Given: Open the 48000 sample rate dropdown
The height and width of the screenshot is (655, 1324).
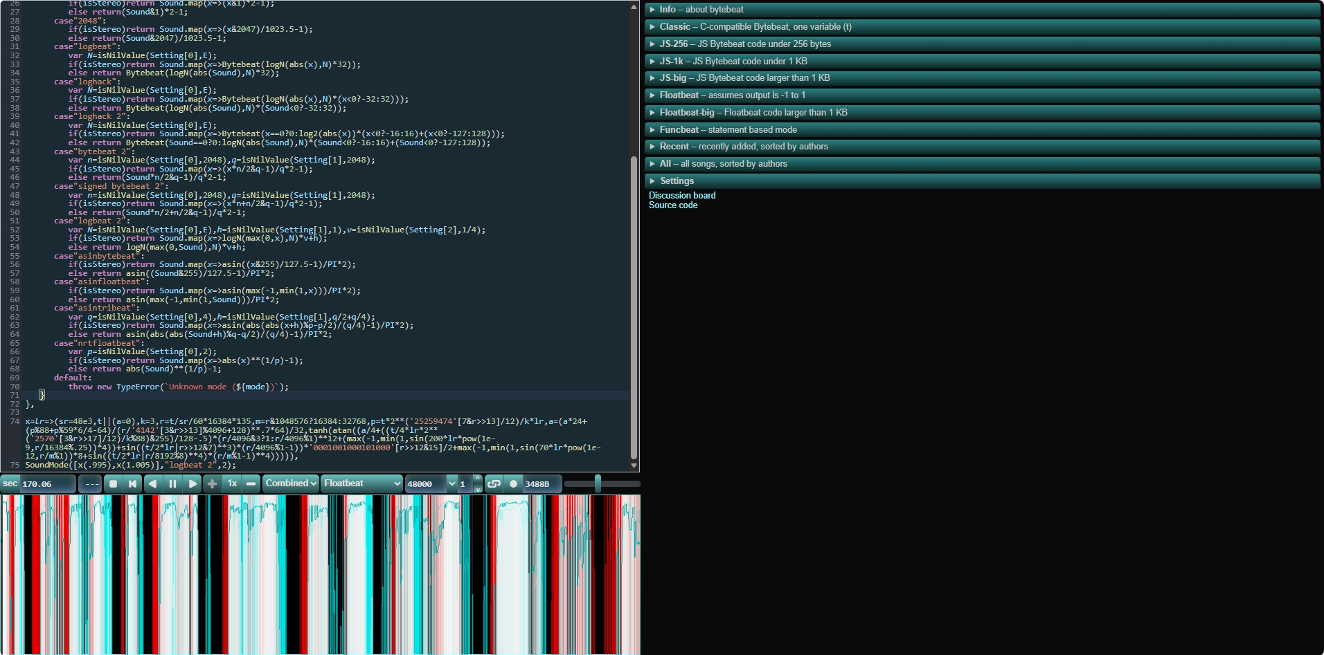Looking at the screenshot, I should click(431, 484).
